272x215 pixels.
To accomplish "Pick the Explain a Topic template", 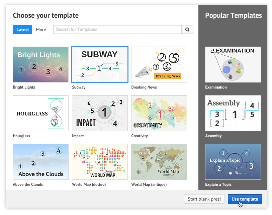I will click(x=233, y=162).
